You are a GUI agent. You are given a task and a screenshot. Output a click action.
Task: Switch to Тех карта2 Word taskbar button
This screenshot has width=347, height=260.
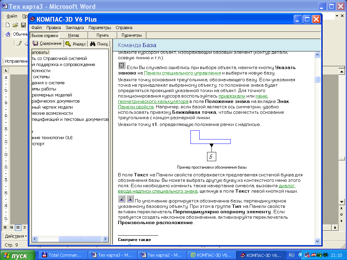(162, 255)
